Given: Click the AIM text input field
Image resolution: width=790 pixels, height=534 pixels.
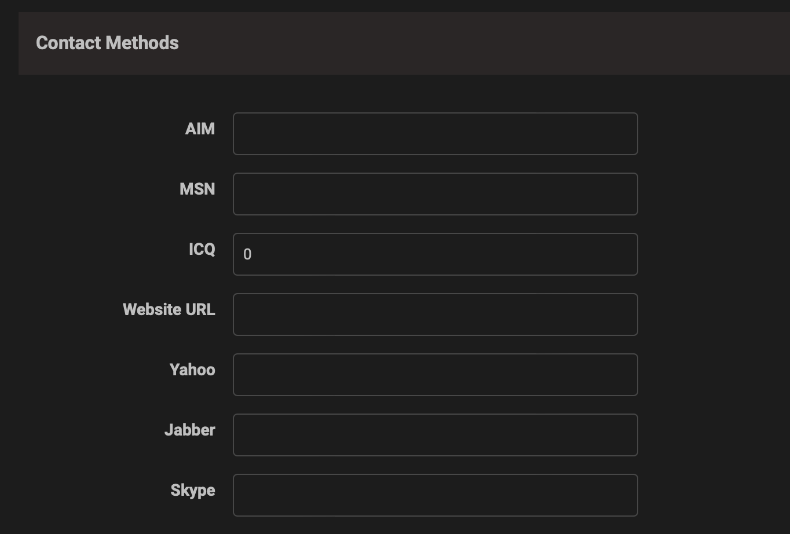Looking at the screenshot, I should pos(435,134).
